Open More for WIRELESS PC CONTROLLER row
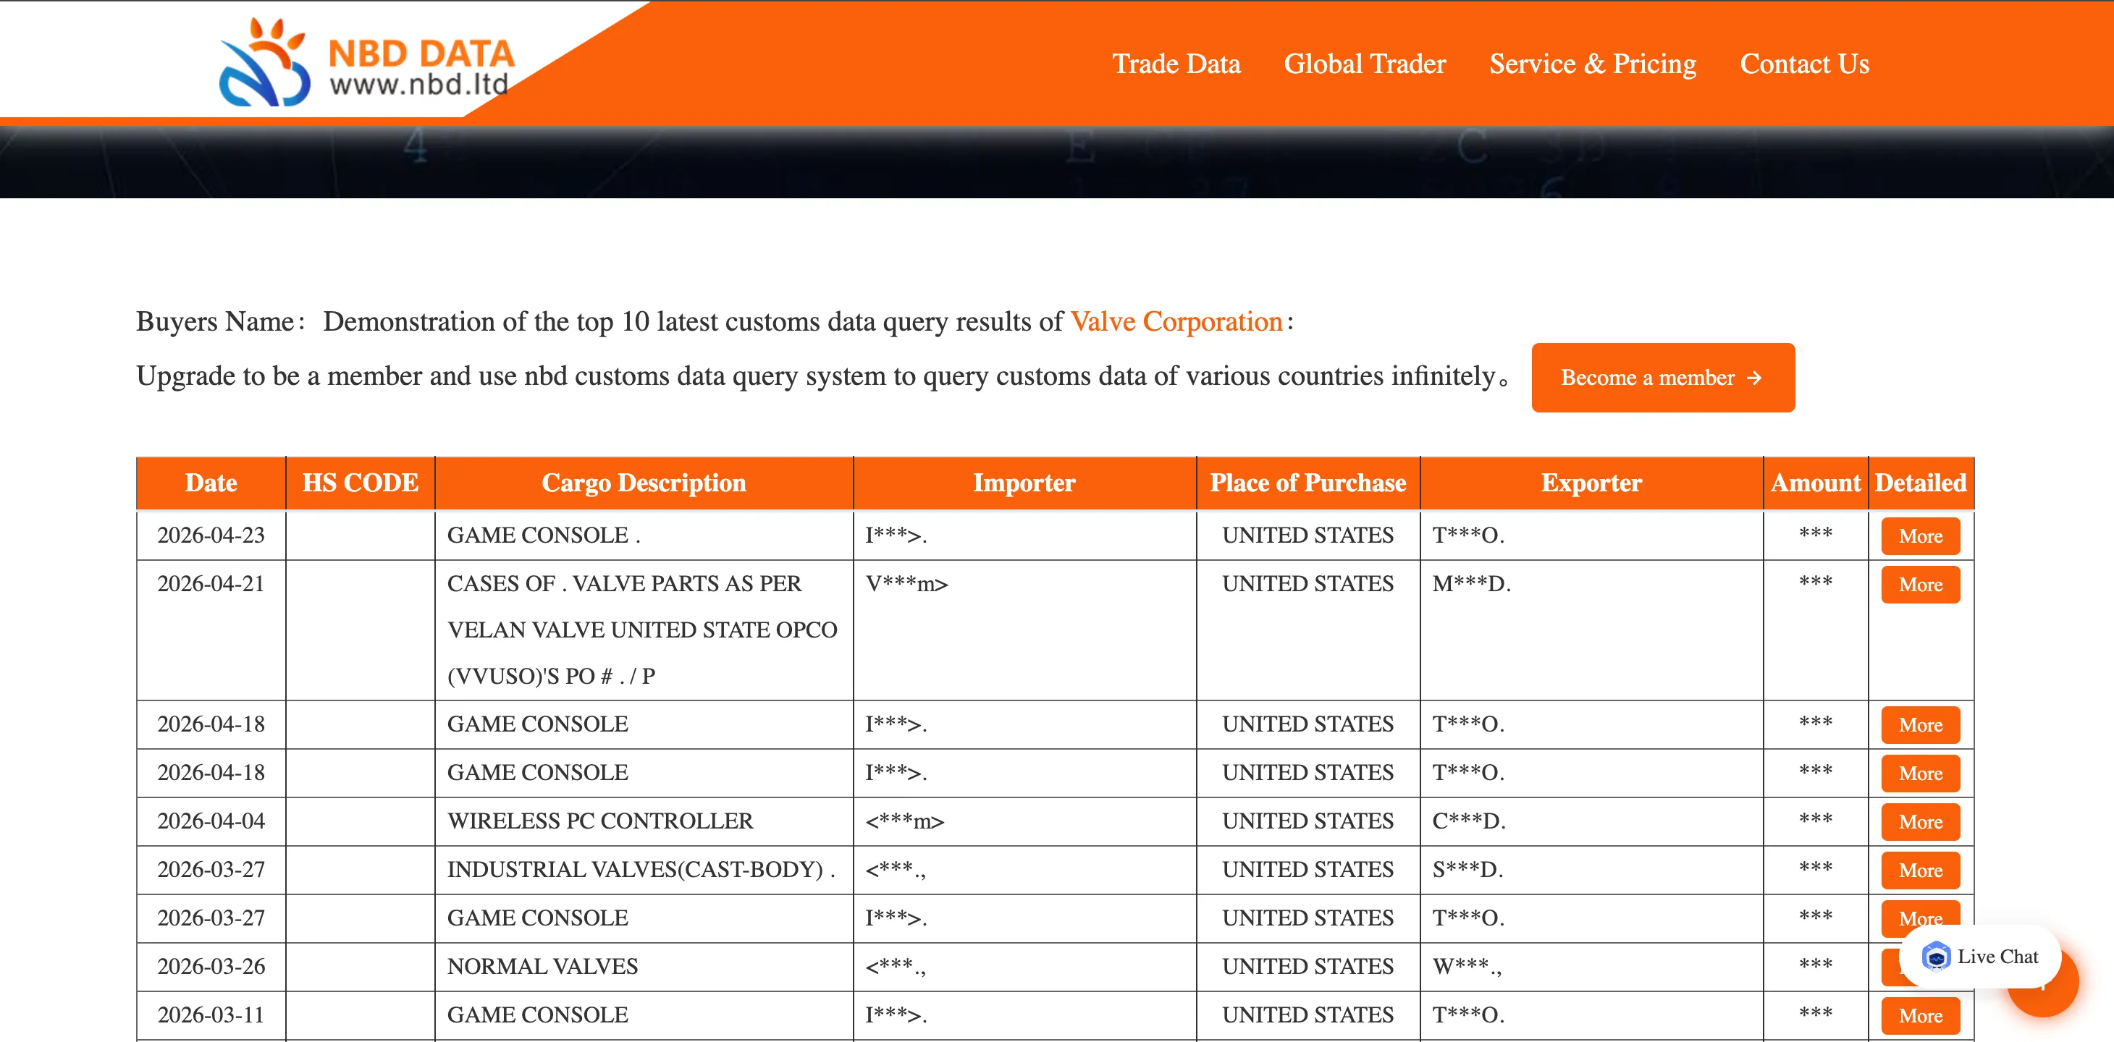Screen dimensions: 2114x1042 pos(1920,822)
